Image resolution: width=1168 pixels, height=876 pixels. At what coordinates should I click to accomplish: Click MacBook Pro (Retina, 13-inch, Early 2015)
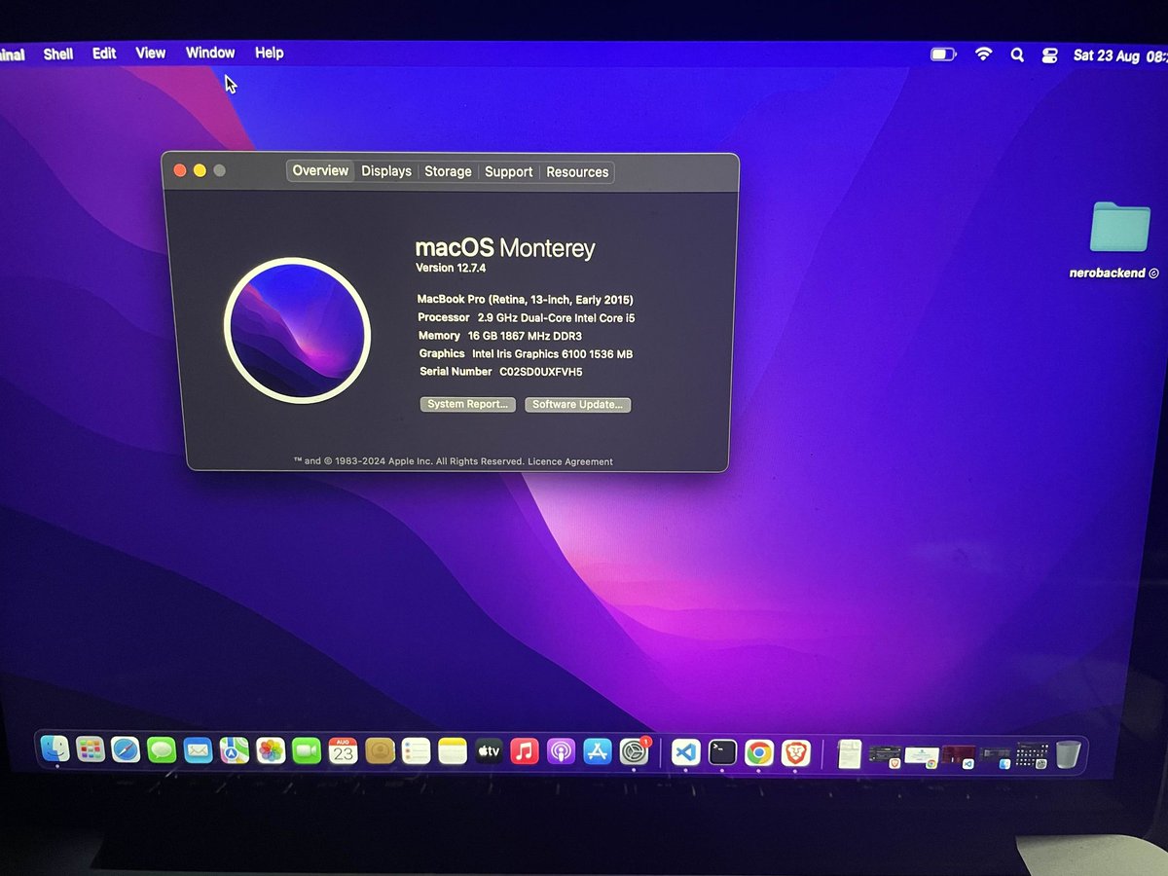[x=526, y=300]
